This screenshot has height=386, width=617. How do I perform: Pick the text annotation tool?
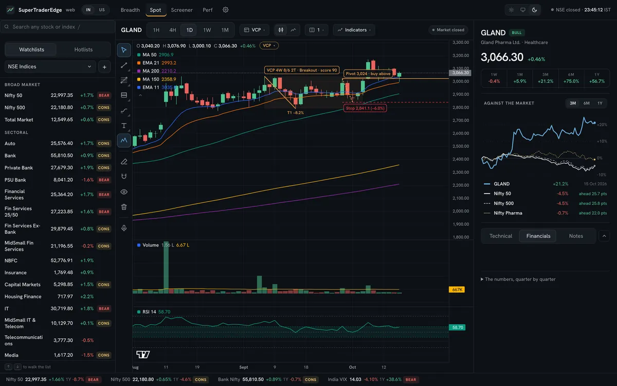point(124,125)
